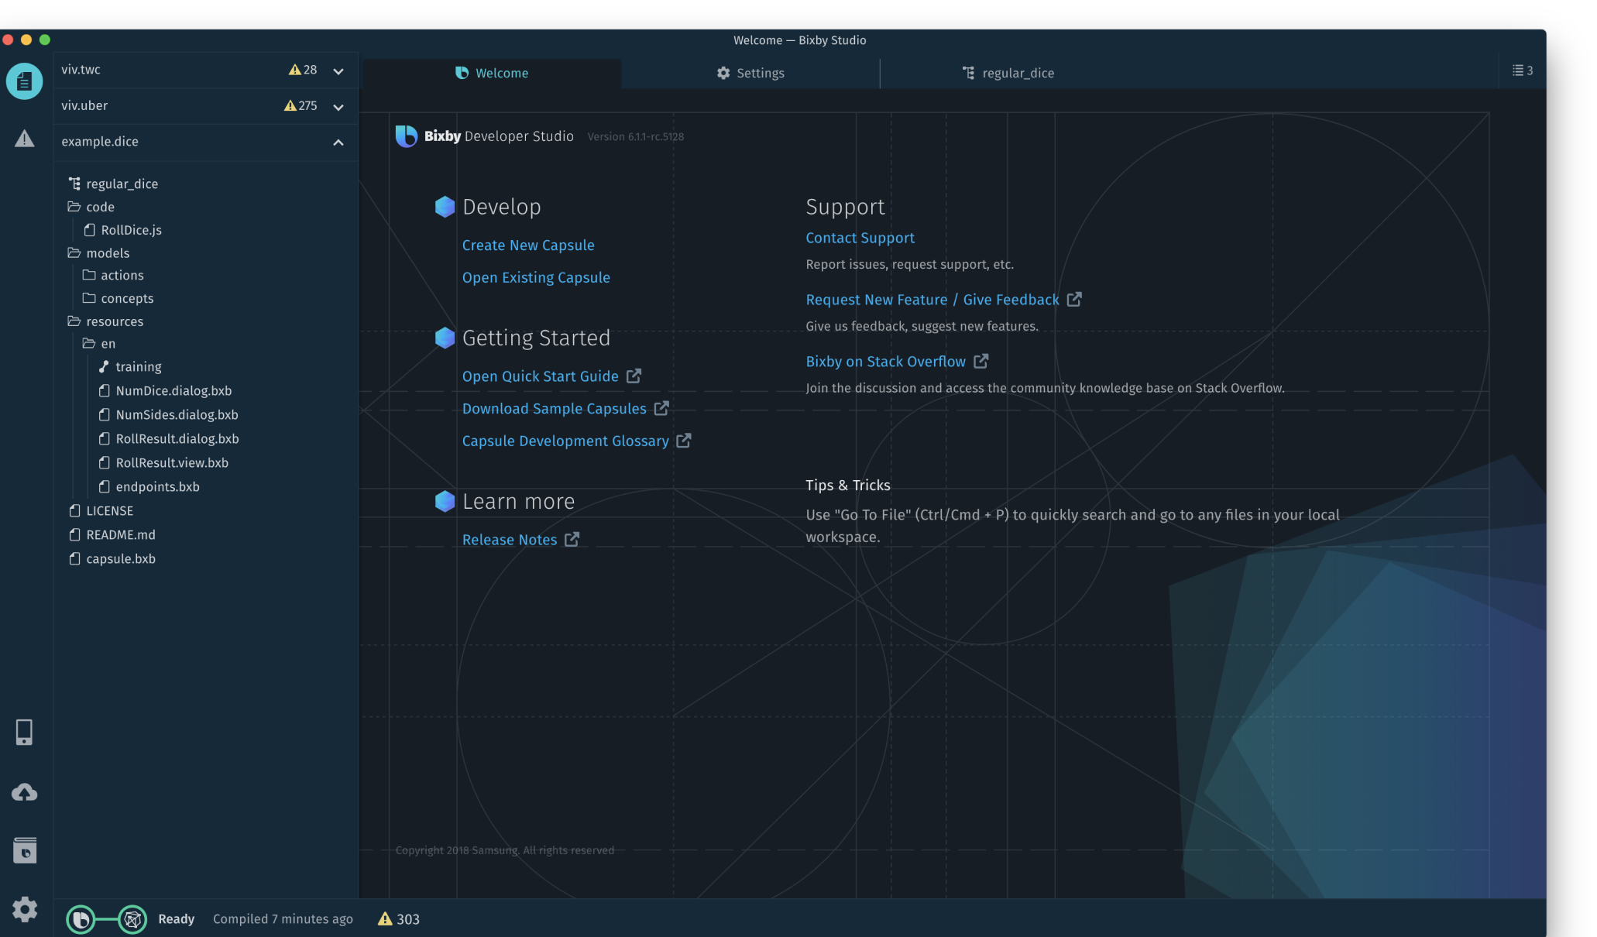The image size is (1597, 937).
Task: Open endpoints.bxb file
Action: (x=149, y=487)
